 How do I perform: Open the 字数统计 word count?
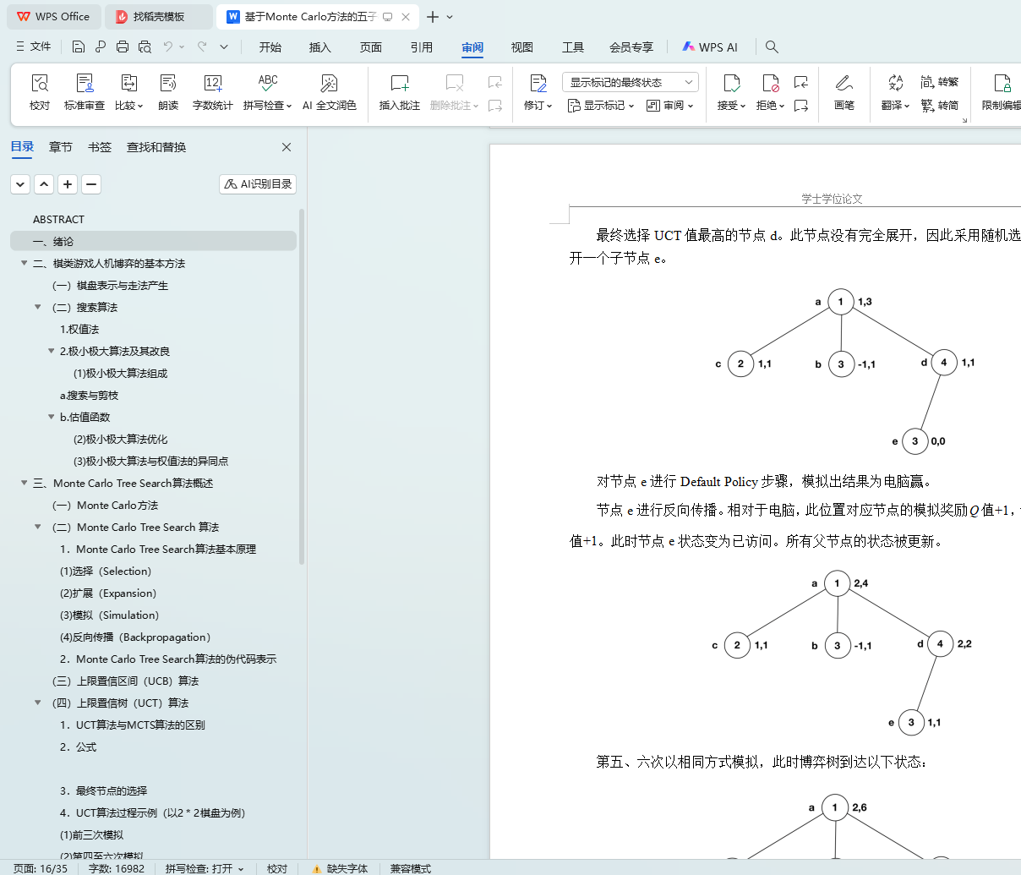(x=213, y=91)
